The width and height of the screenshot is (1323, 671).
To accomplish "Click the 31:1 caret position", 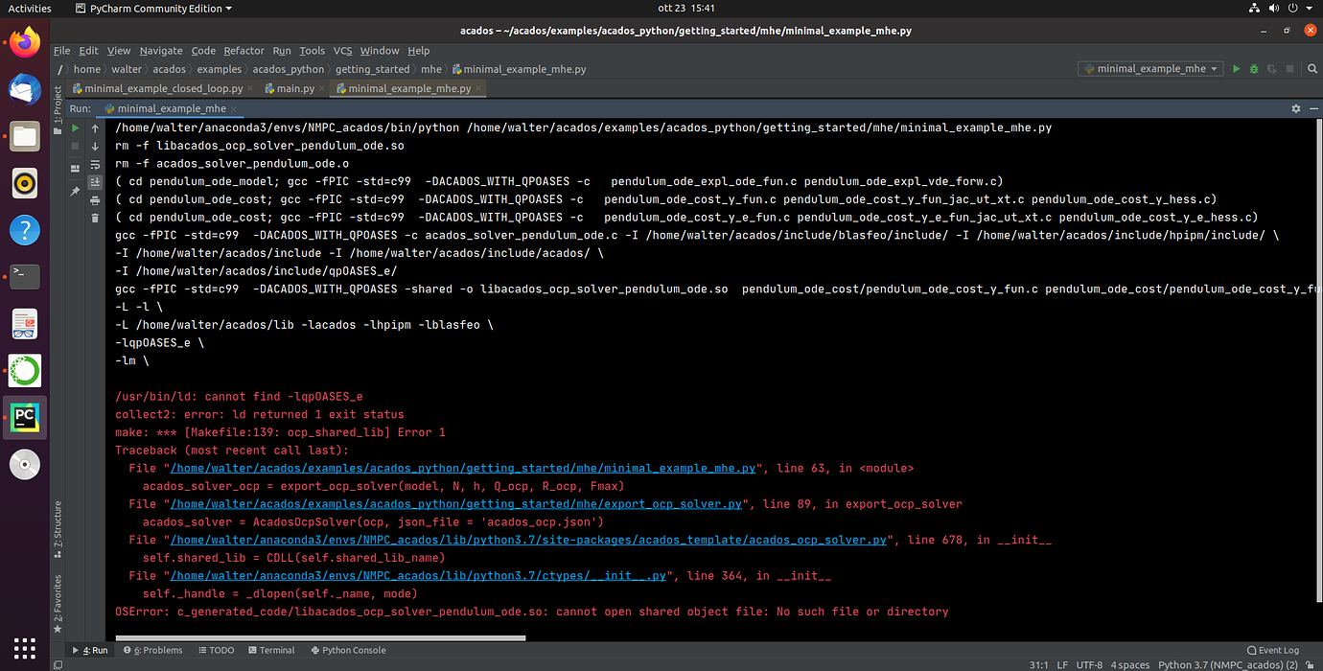I will click(x=1037, y=664).
